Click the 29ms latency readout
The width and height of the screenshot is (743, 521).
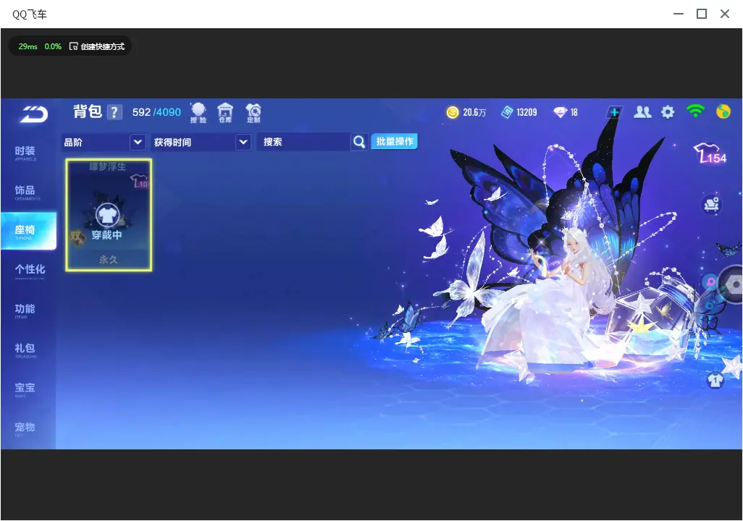tap(28, 46)
